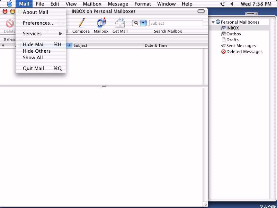Click the red close window button
This screenshot has height=208, width=277.
click(5, 11)
